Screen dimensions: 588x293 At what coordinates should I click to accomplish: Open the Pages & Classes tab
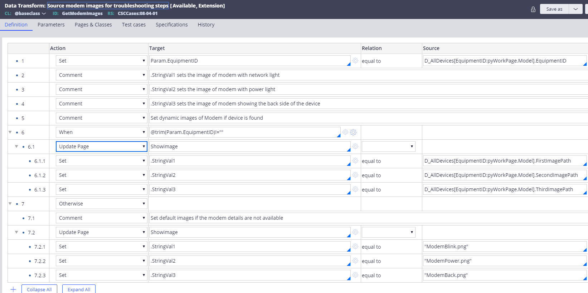click(93, 25)
